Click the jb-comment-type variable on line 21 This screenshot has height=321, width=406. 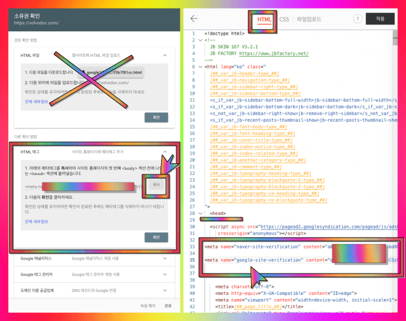tap(246, 167)
